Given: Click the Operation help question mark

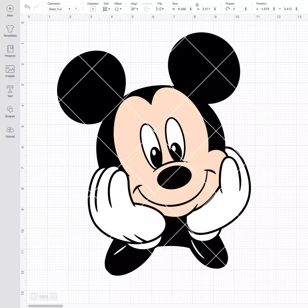Looking at the screenshot, I should 76,9.
